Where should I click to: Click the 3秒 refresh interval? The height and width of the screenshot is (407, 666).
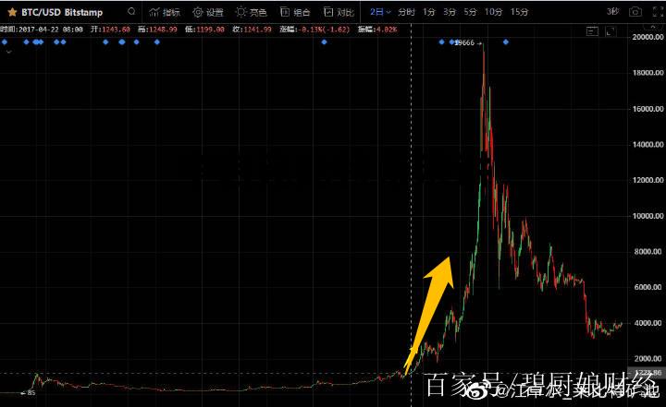pos(612,12)
